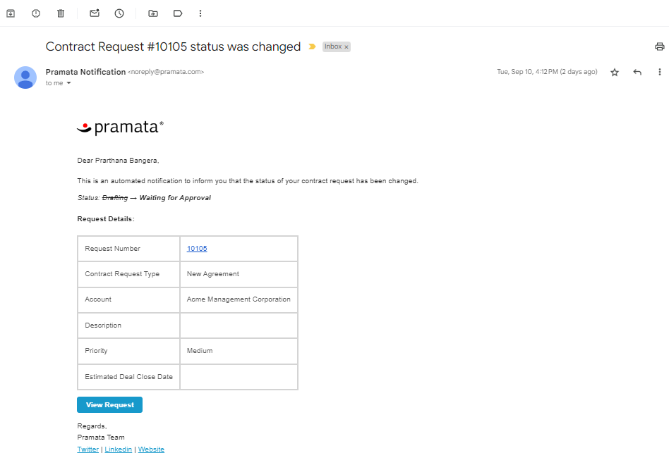Snooze this email with clock icon
The image size is (669, 465).
click(x=119, y=13)
